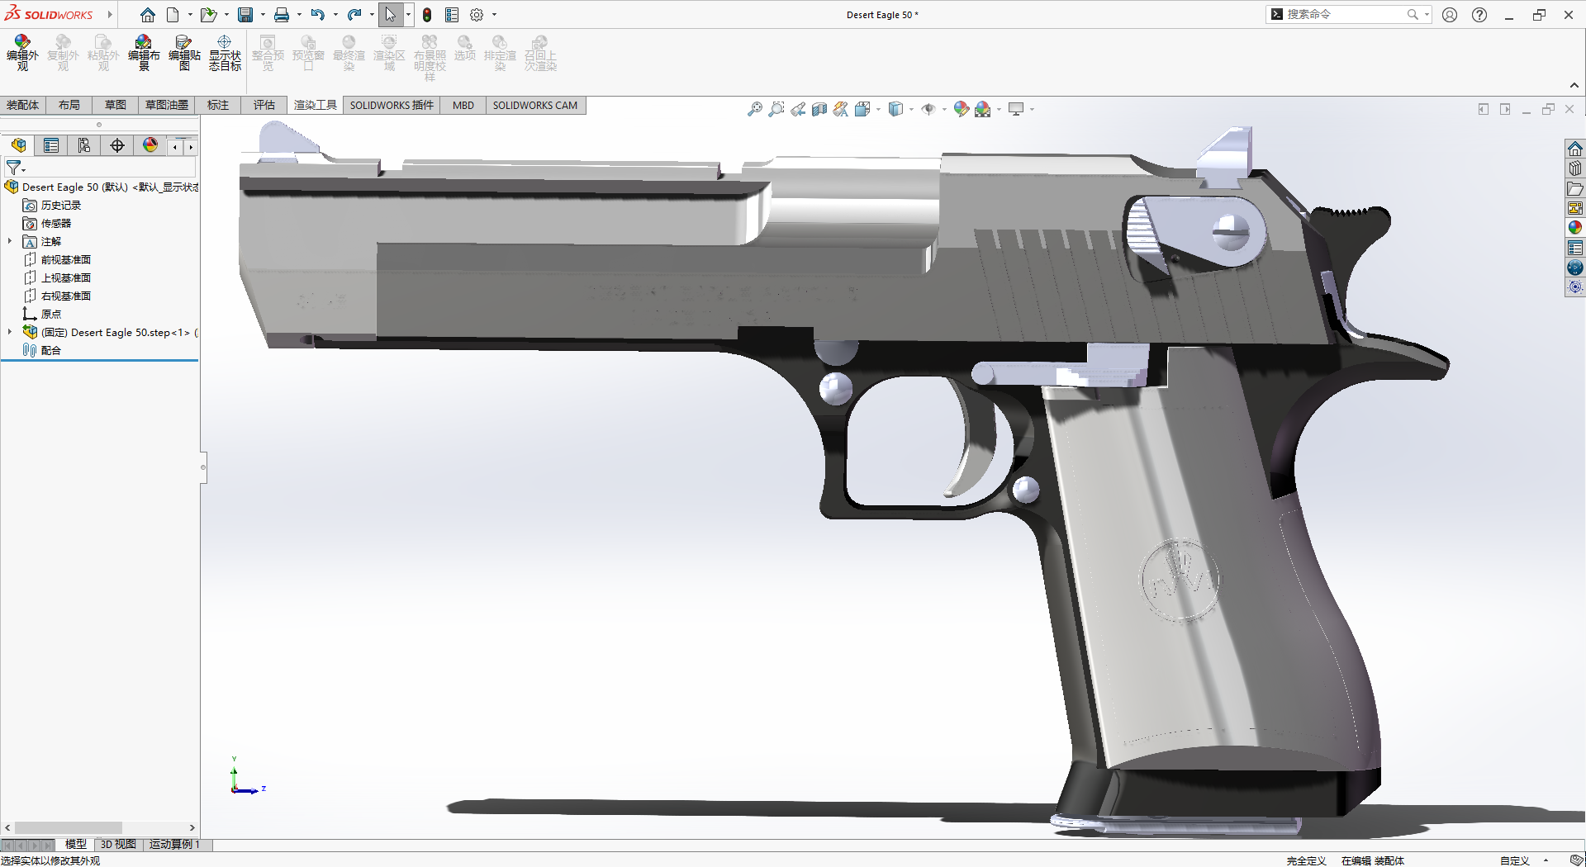Click Zoom to Fit in view toolbar
Viewport: 1586px width, 867px height.
coord(755,109)
